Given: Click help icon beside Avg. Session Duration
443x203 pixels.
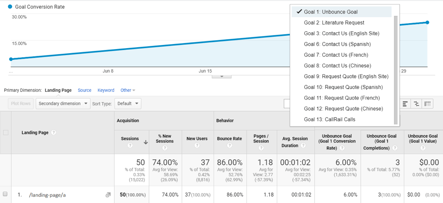Looking at the screenshot, I should pos(303,146).
